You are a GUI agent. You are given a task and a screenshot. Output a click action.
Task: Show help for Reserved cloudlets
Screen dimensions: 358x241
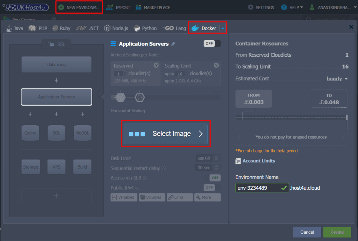156,65
